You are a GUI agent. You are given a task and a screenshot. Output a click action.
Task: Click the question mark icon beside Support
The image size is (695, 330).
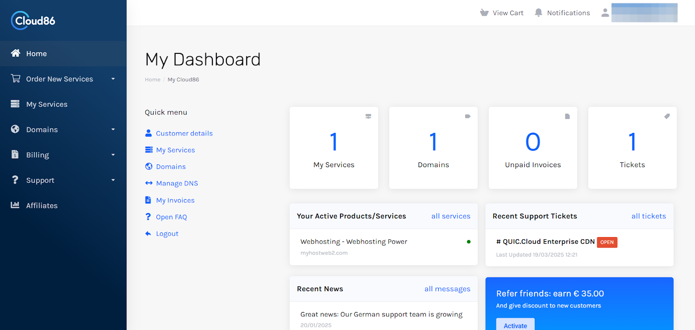click(x=15, y=180)
